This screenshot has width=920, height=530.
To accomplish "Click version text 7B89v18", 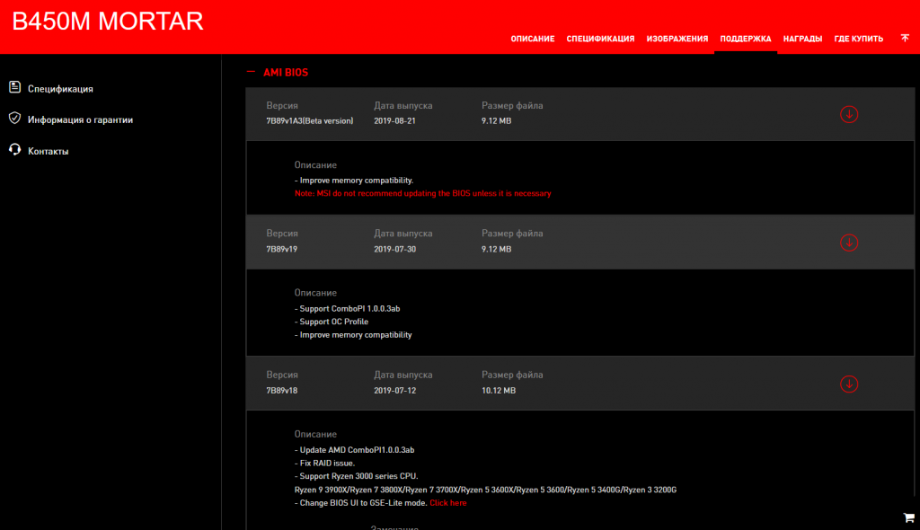I will 281,390.
